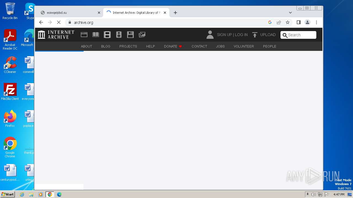Expand the tab search dropdown
Image resolution: width=353 pixels, height=198 pixels.
(290, 13)
